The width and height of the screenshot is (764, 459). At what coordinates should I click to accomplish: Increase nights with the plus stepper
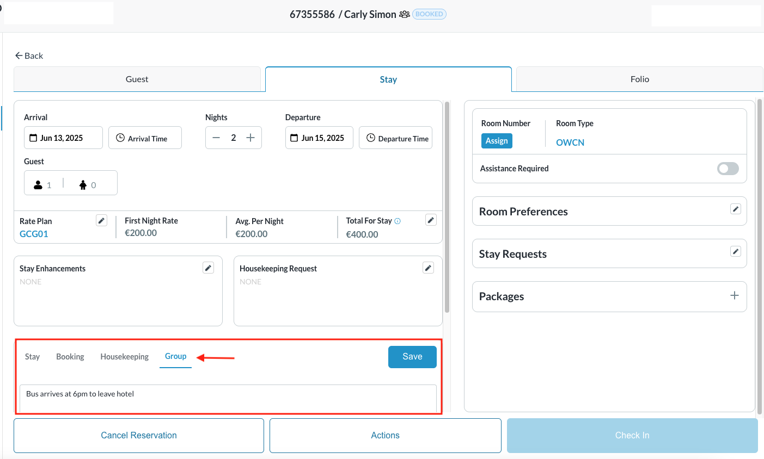point(250,138)
